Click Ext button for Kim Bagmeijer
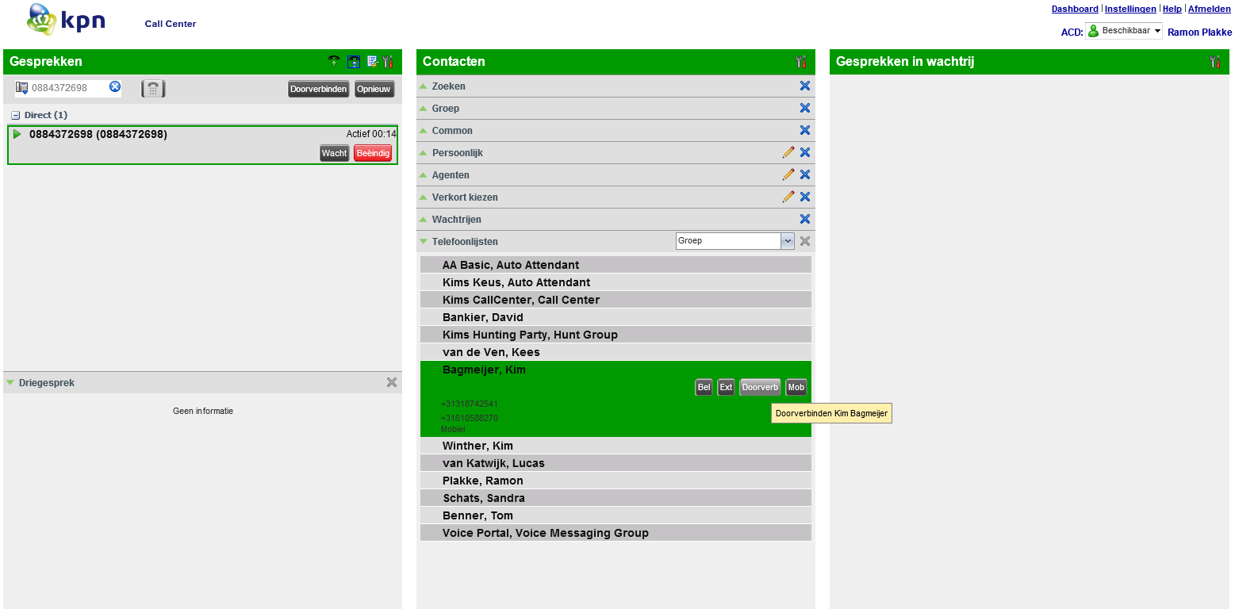Screen dimensions: 1235x609 726,388
